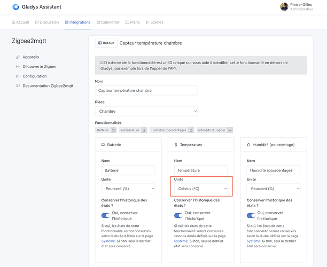This screenshot has width=327, height=267.
Task: Open the Scènes tab
Action: click(155, 22)
